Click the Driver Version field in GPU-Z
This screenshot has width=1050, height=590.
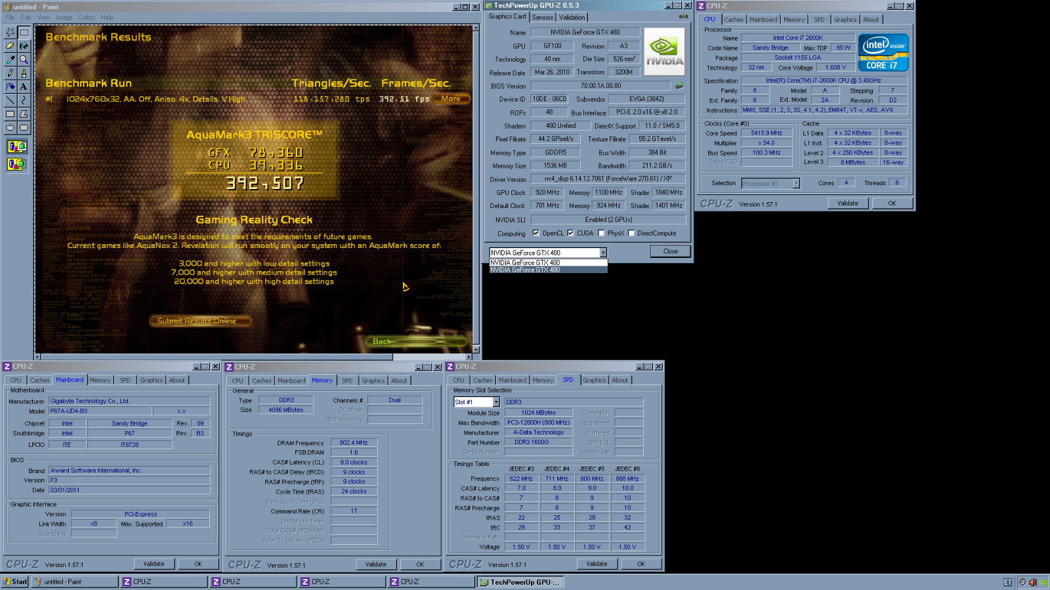click(608, 179)
